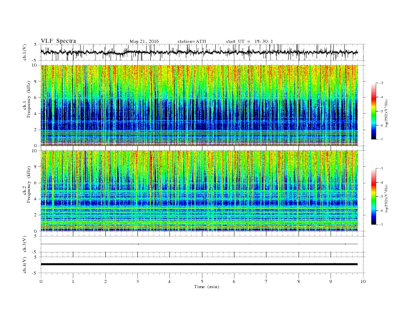Click the "ch.4(V)" axis label
The width and height of the screenshot is (409, 316).
point(25,265)
